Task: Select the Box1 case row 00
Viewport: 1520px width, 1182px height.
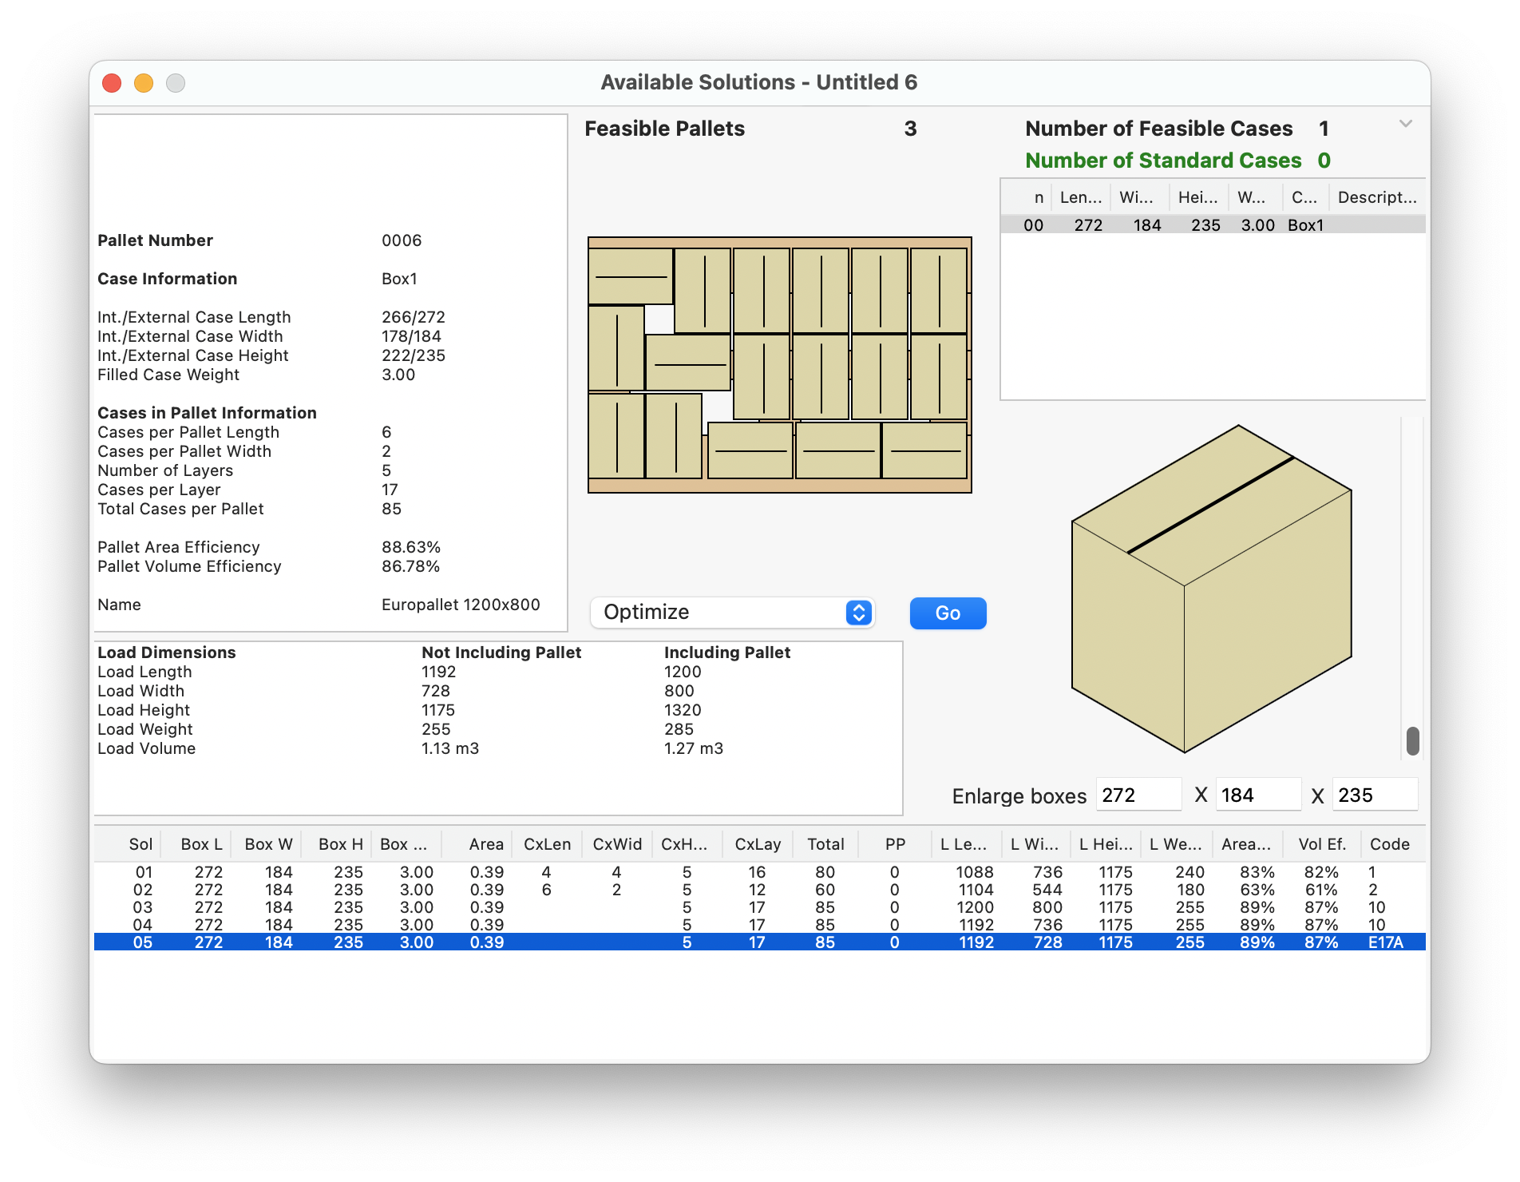Action: 1213,225
